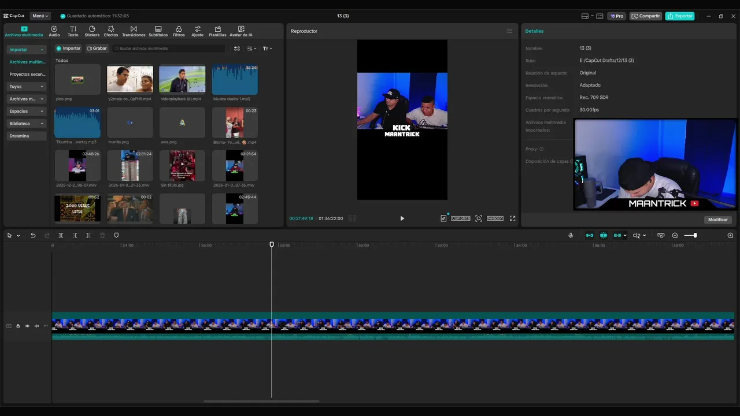
Task: Switch media grid view layout
Action: 236,49
